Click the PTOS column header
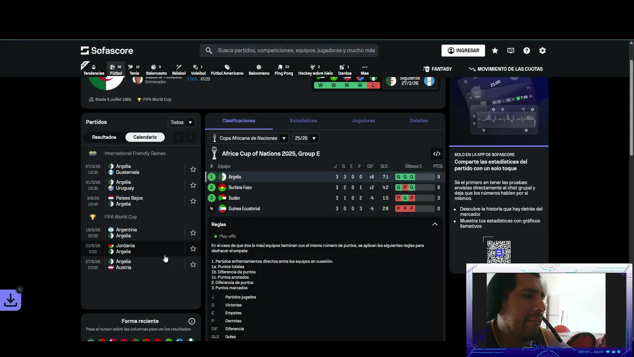634x357 pixels. (438, 167)
